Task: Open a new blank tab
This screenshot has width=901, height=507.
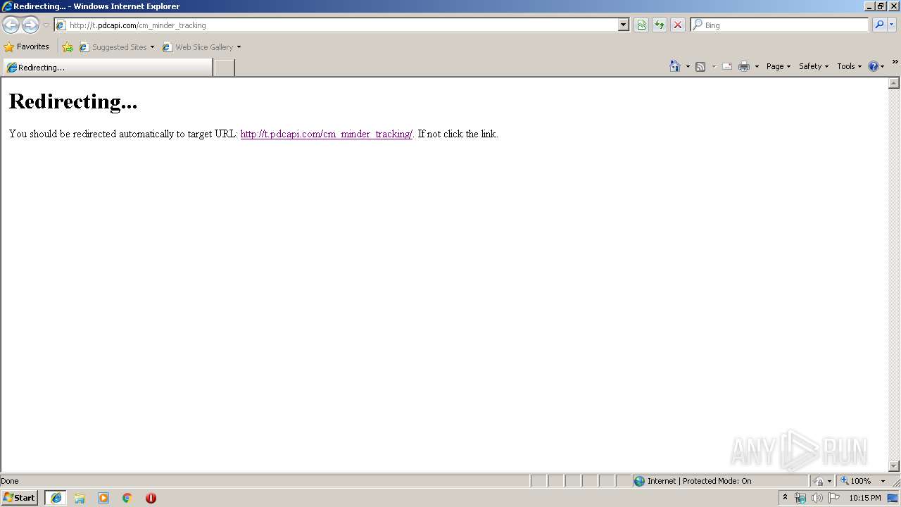Action: (224, 68)
